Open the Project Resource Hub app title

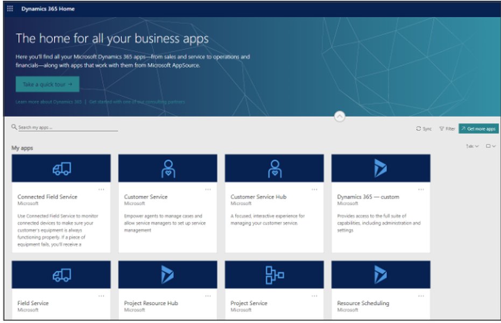pyautogui.click(x=151, y=303)
